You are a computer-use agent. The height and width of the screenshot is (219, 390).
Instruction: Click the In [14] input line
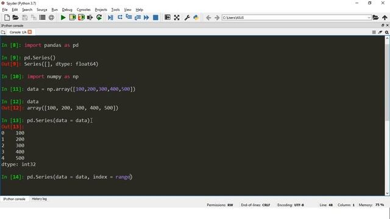coord(67,177)
